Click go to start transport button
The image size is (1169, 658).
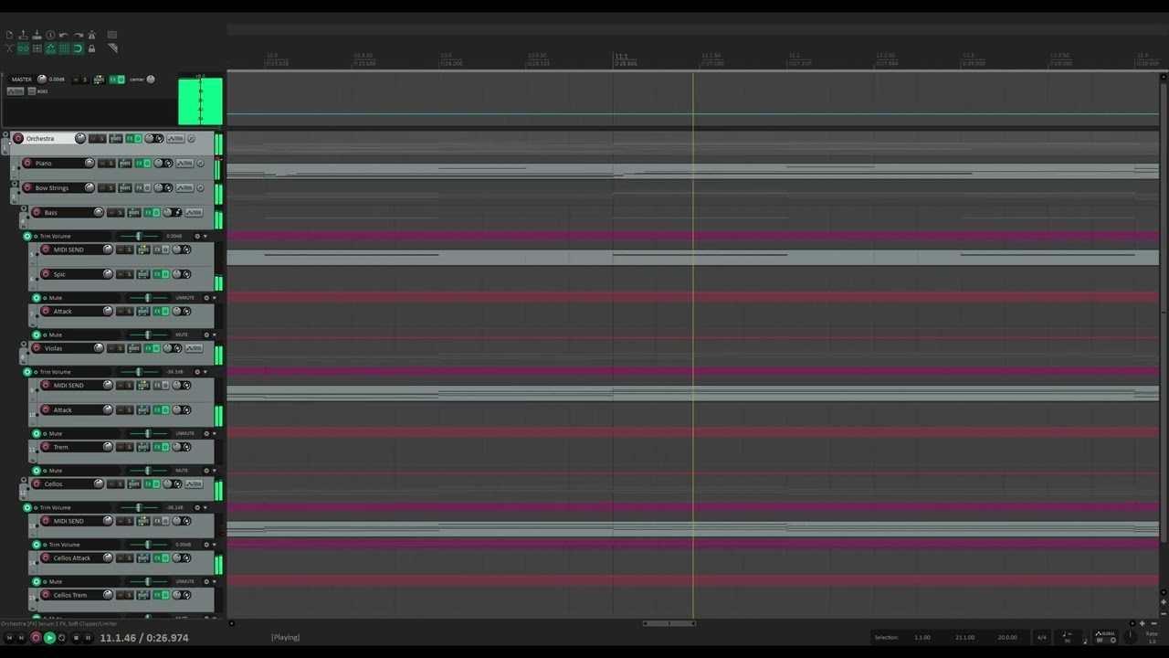[9, 638]
